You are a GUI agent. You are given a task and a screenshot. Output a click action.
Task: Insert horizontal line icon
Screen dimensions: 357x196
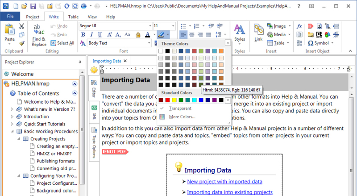tap(336, 35)
